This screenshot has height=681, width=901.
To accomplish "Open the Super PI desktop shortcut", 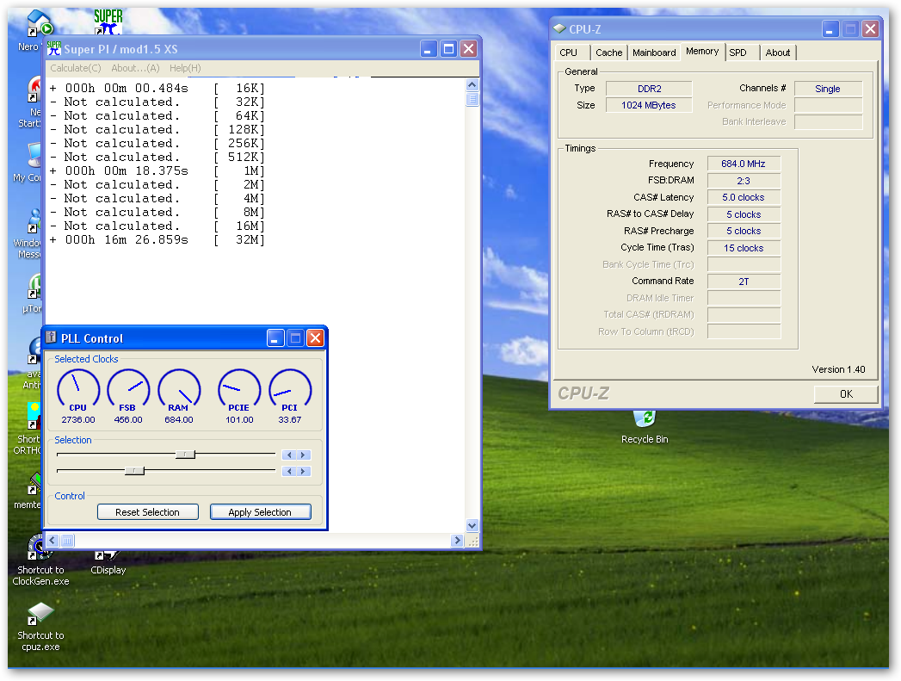I will click(x=108, y=22).
